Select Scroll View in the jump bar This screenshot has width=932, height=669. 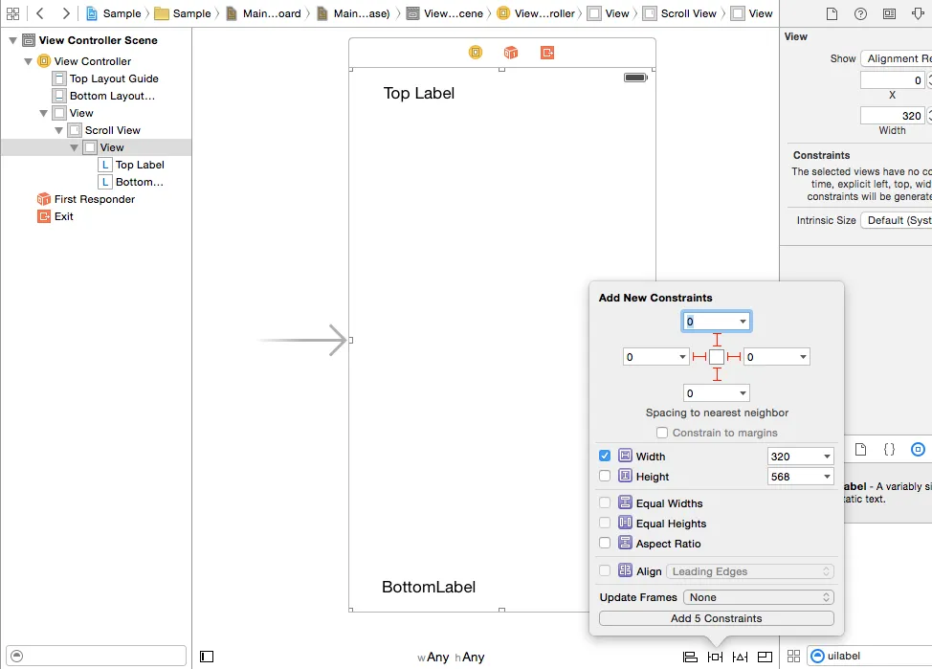pos(680,13)
